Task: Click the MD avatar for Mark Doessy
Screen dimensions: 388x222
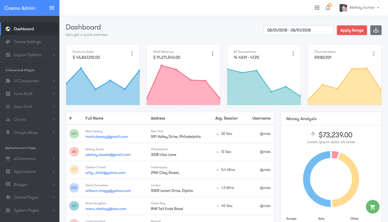Action: pyautogui.click(x=74, y=134)
